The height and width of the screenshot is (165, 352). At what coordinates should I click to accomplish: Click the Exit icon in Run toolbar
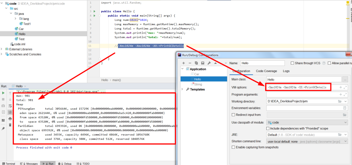[x=3, y=112]
